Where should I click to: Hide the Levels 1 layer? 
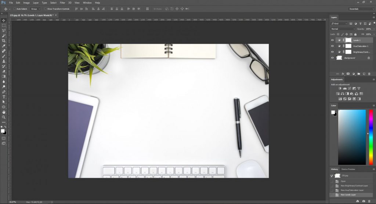pos(332,40)
